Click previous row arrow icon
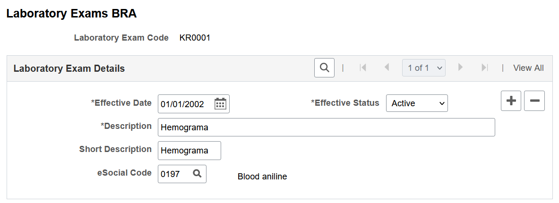 387,68
